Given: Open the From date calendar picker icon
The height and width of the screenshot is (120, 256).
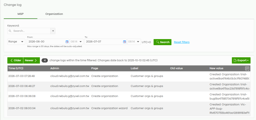Looking at the screenshot, I should tap(67, 42).
